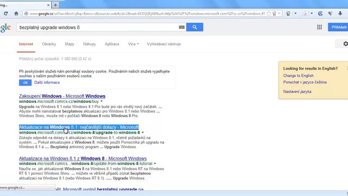Click the green windows.microsoft.com/cs-cz/windows/buy URL

[59, 101]
